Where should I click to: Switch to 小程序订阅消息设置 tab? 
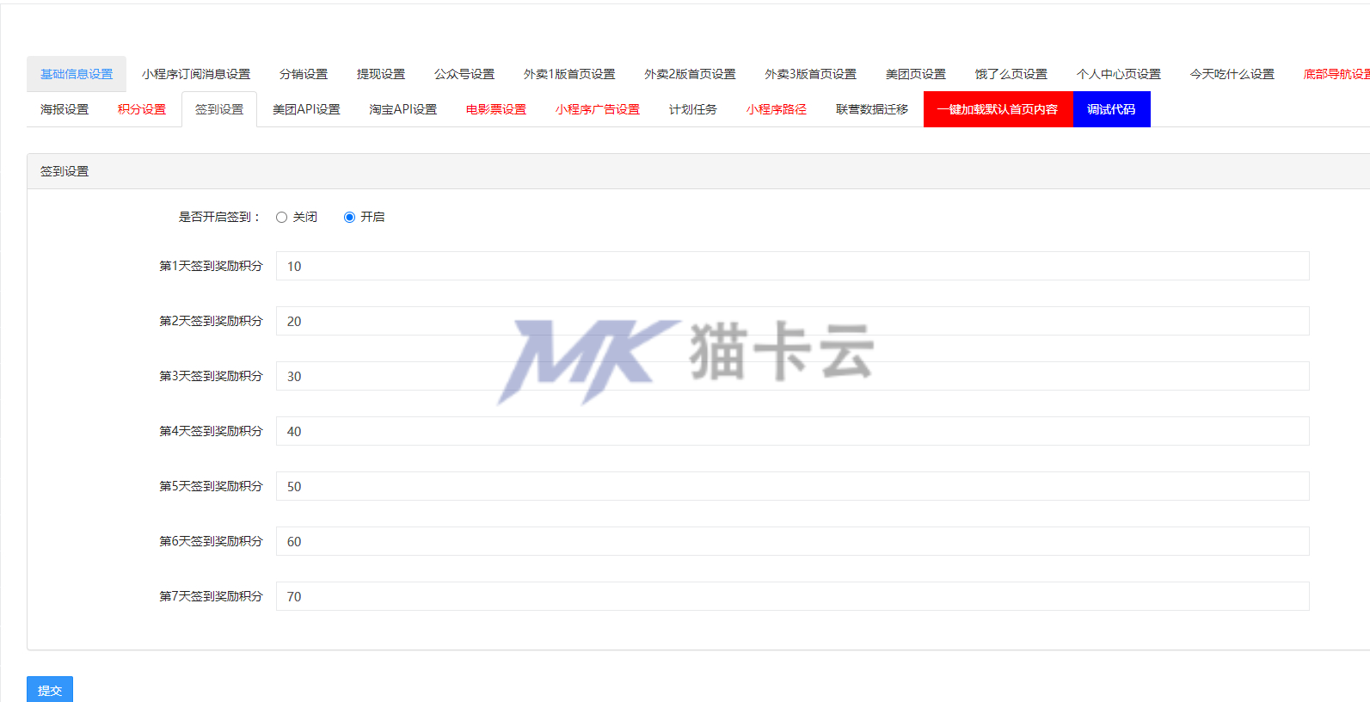pos(196,74)
